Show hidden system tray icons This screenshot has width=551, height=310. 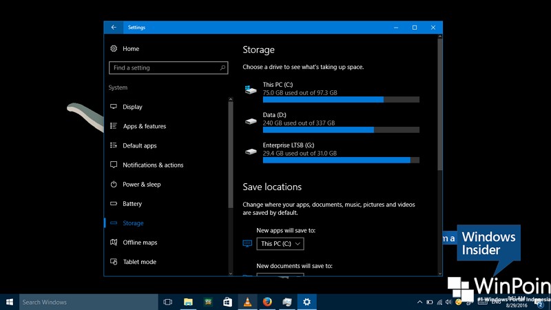click(419, 302)
